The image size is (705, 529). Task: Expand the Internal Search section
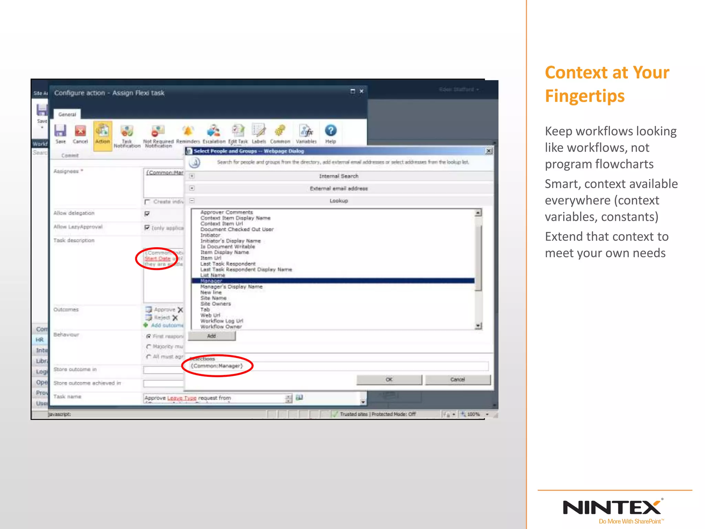pyautogui.click(x=192, y=176)
